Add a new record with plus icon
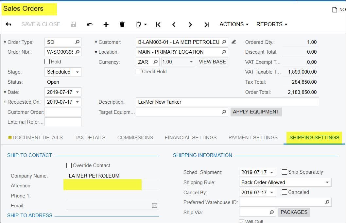 tap(106, 25)
